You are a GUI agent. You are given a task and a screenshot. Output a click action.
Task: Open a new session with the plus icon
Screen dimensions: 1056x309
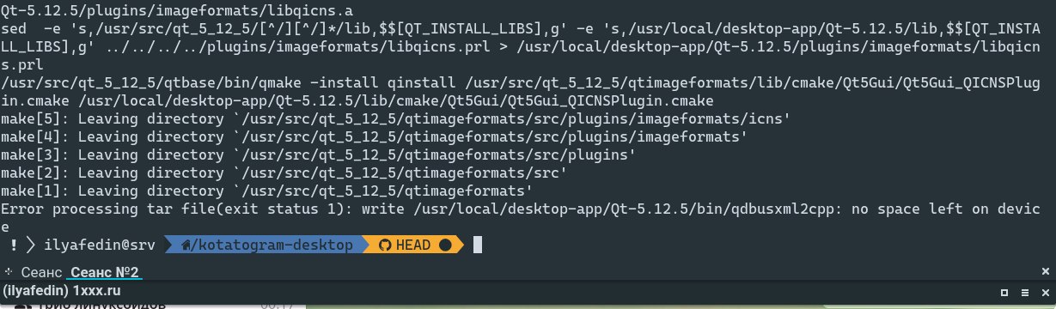[9, 272]
